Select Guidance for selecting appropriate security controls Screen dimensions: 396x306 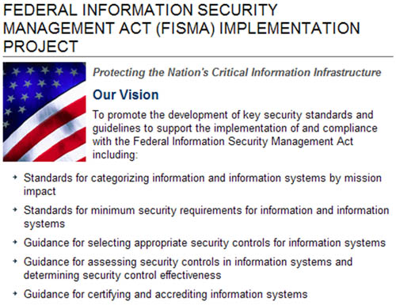204,243
